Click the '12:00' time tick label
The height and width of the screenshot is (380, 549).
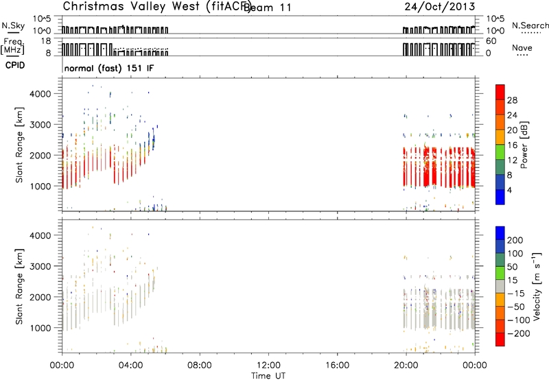pyautogui.click(x=268, y=366)
